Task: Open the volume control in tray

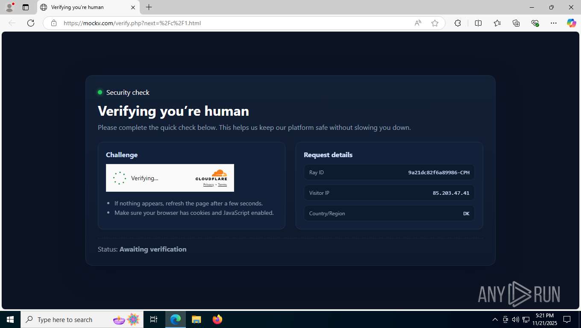Action: [x=516, y=319]
